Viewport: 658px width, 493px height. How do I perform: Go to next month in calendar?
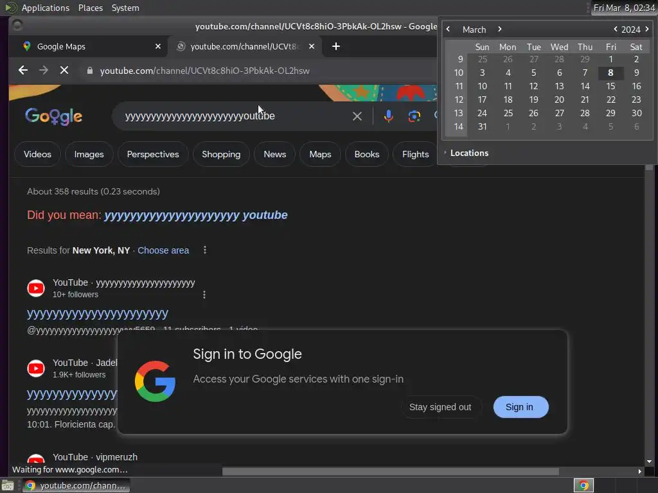[x=499, y=30]
